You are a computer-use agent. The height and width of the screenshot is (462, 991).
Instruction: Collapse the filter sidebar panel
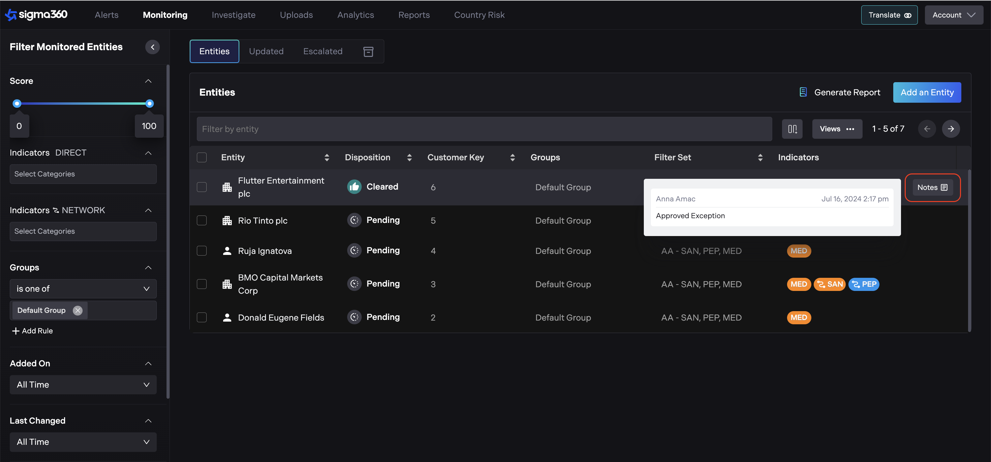(152, 47)
